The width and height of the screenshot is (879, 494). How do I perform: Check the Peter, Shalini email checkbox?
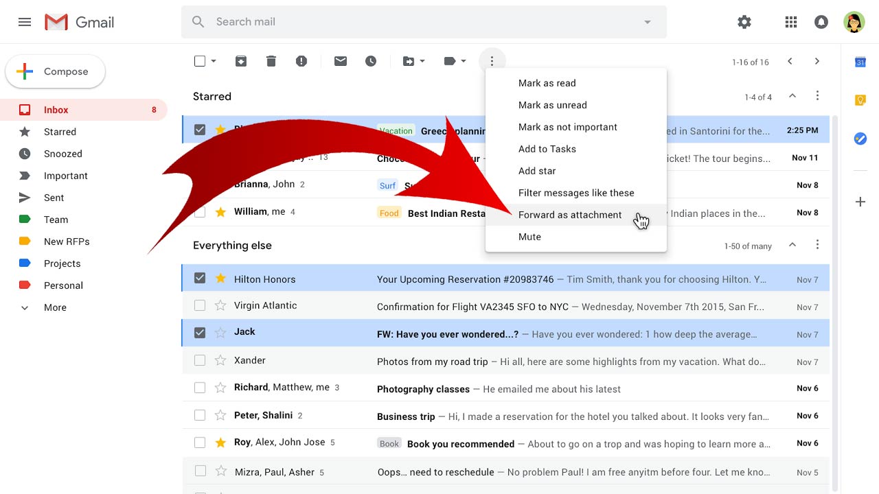200,415
